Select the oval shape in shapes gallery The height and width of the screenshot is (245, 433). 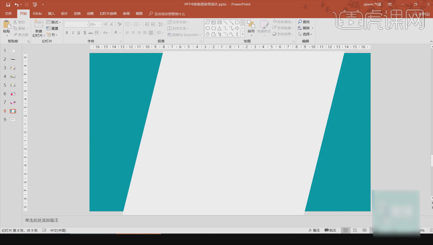[208, 28]
